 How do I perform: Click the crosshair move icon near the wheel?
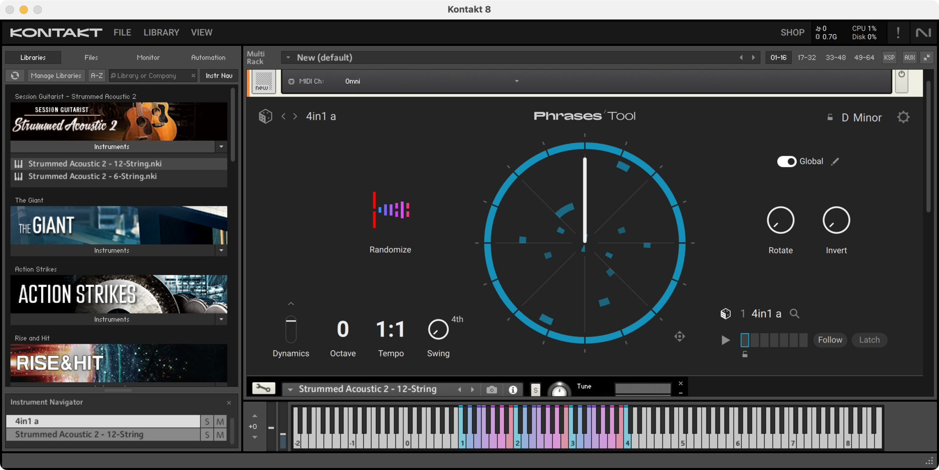coord(680,336)
